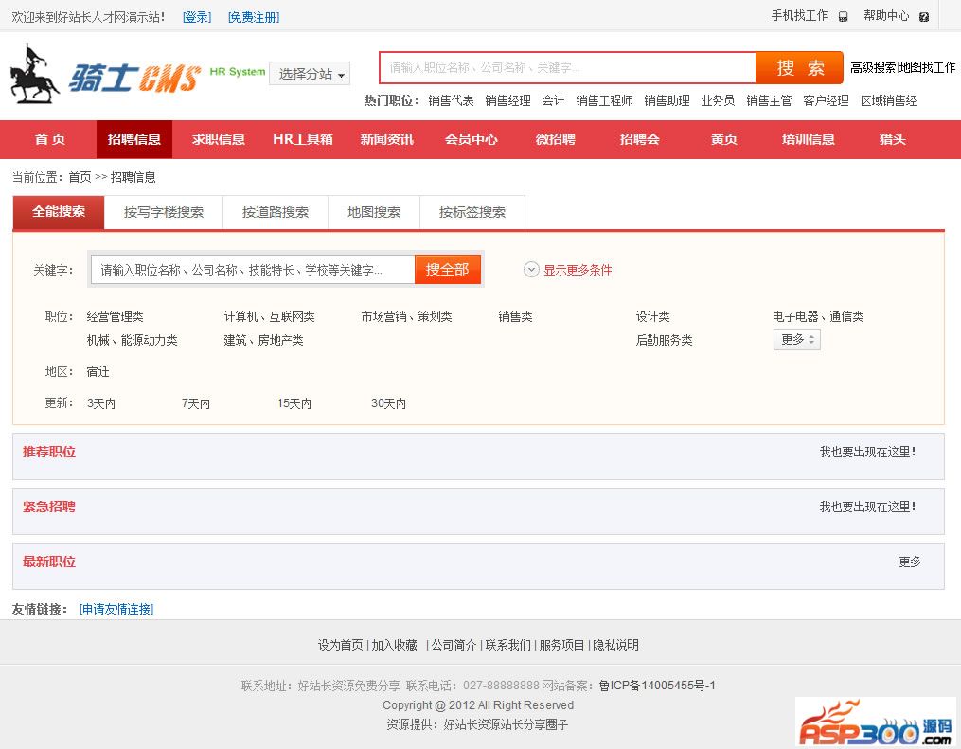Open 申请友情连接 link
The width and height of the screenshot is (961, 749).
click(116, 609)
